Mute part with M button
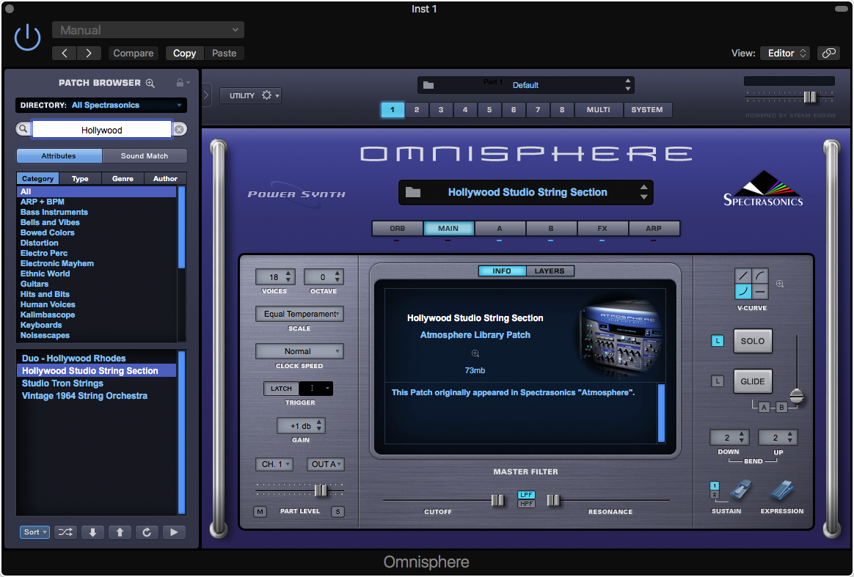The height and width of the screenshot is (577, 854). pyautogui.click(x=260, y=512)
